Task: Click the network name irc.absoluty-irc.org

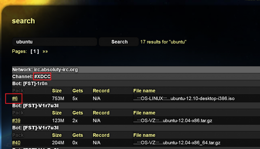Action: (56, 69)
